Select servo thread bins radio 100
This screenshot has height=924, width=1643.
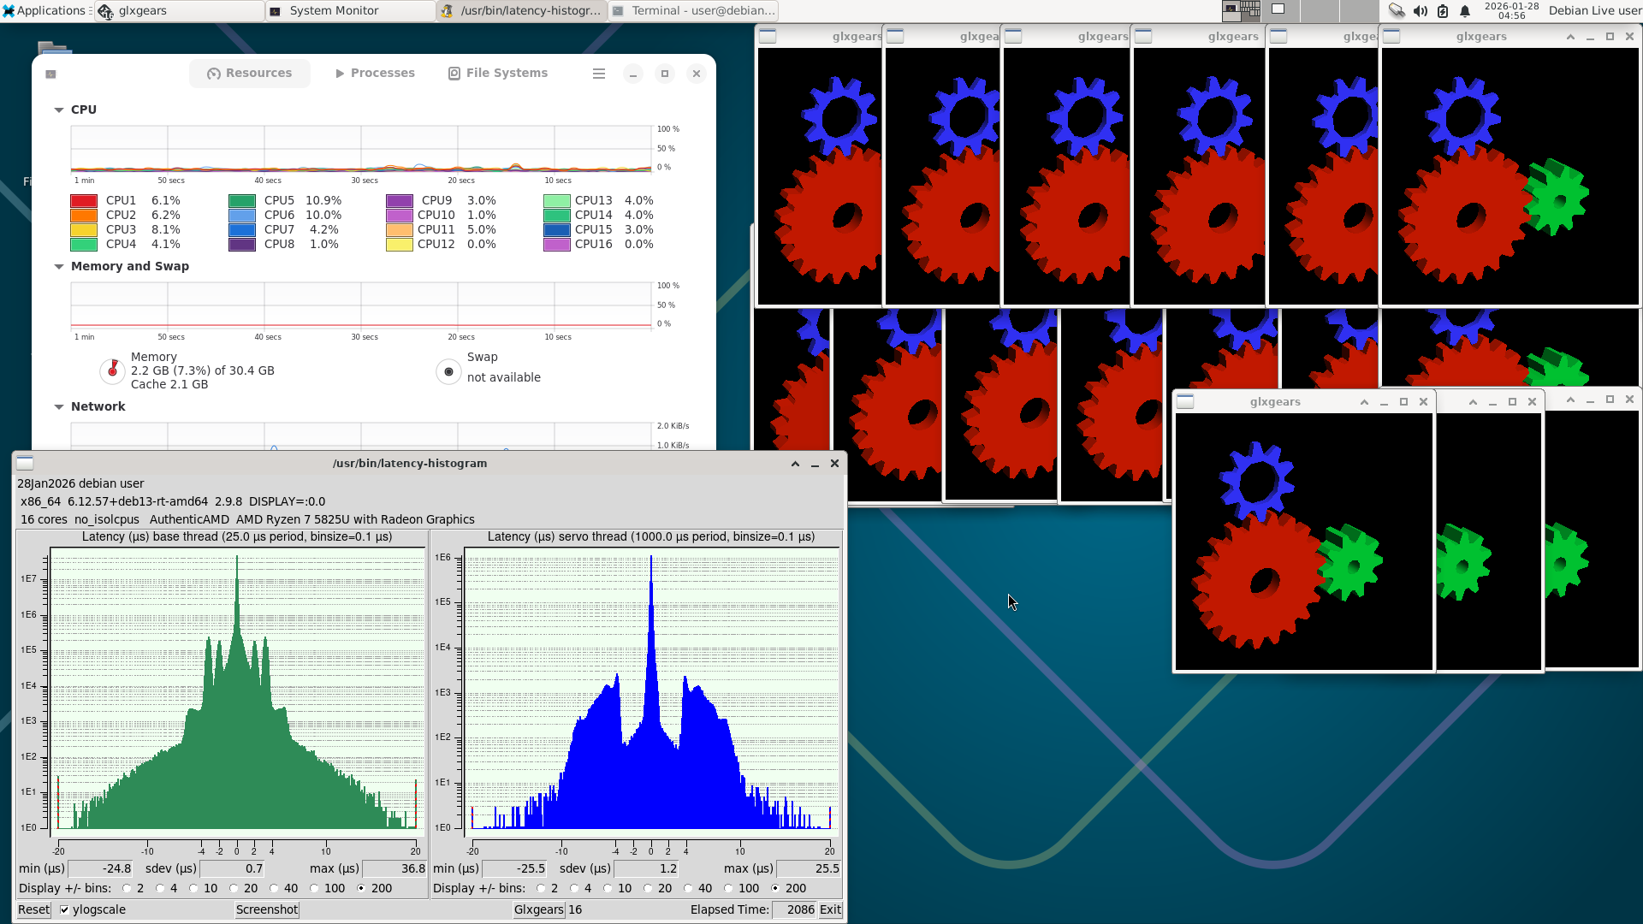point(728,888)
